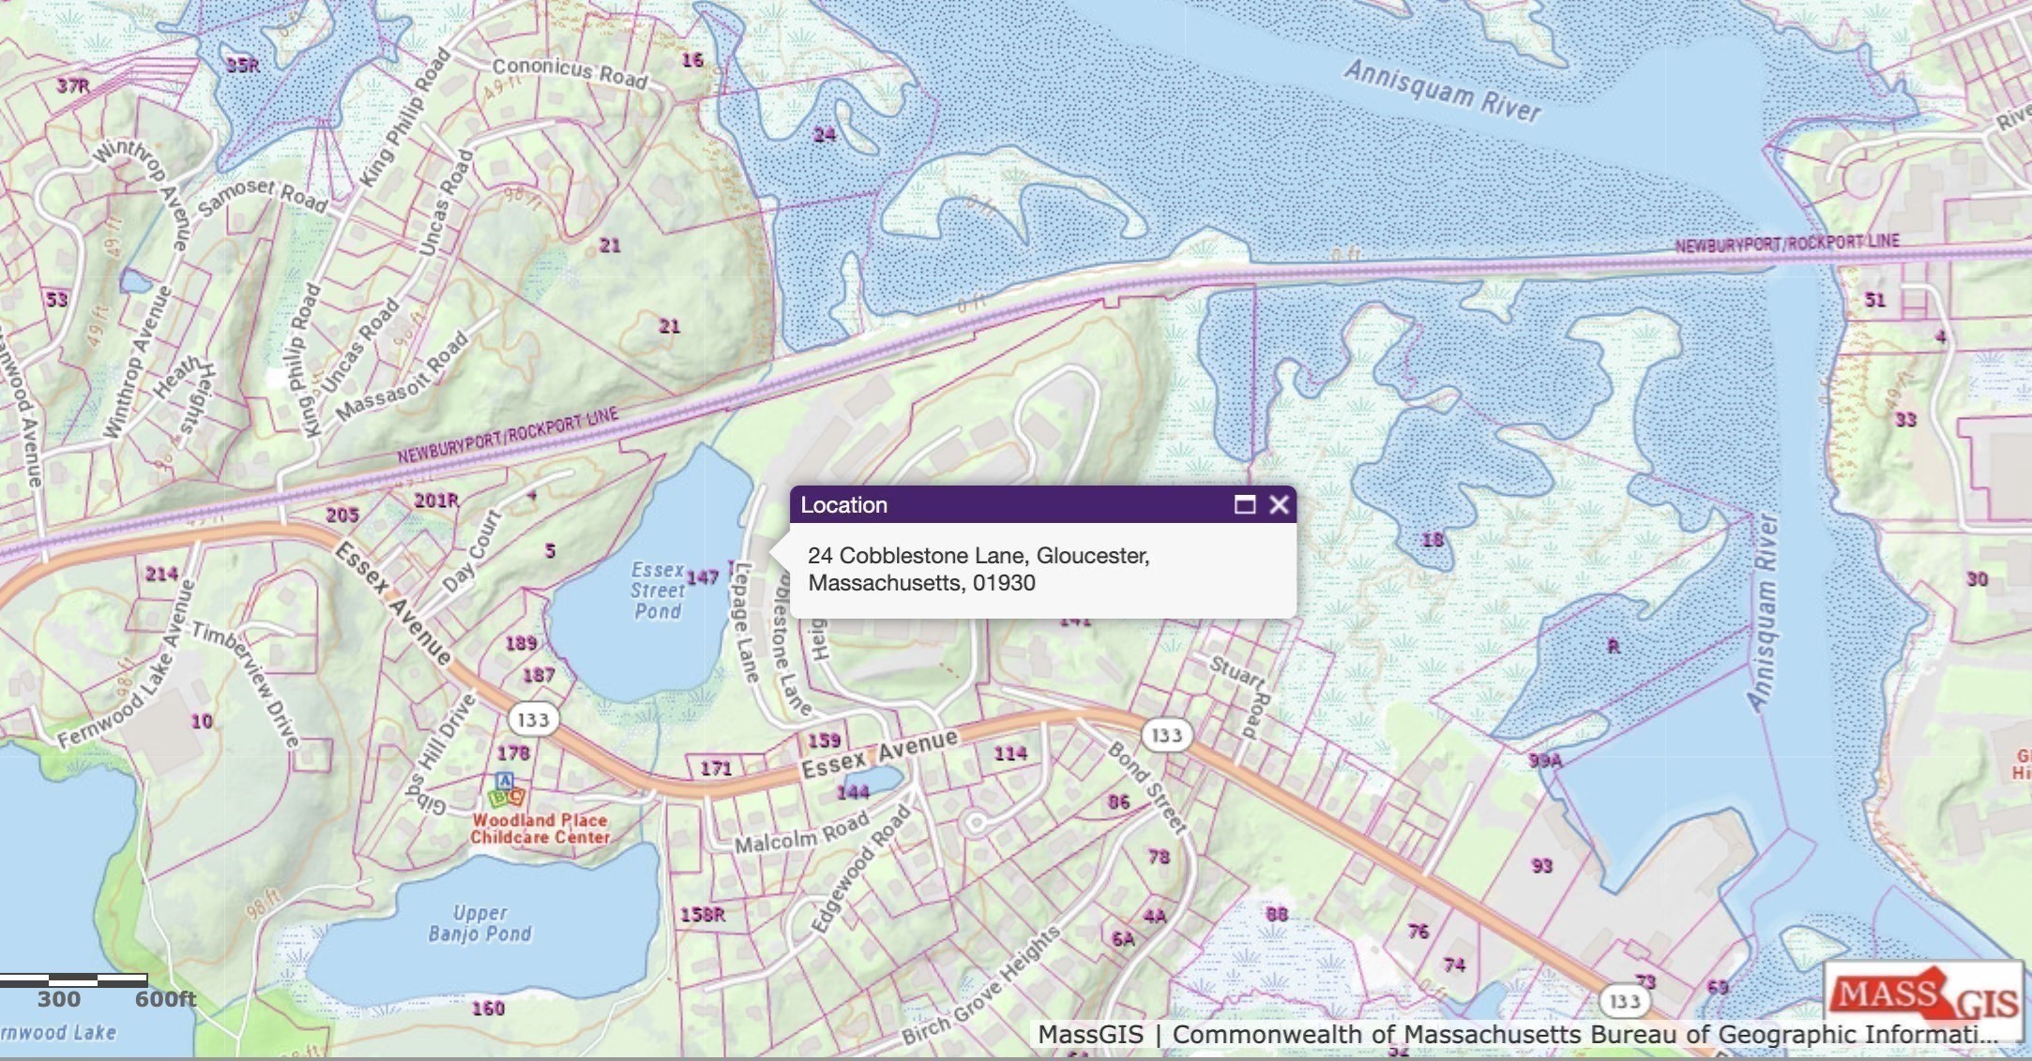Click the Woodland Place Childcare Center label
This screenshot has width=2032, height=1061.
click(539, 829)
